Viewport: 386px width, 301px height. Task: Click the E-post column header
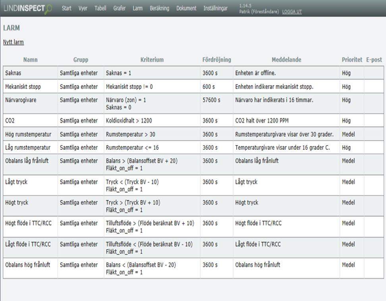coord(374,60)
